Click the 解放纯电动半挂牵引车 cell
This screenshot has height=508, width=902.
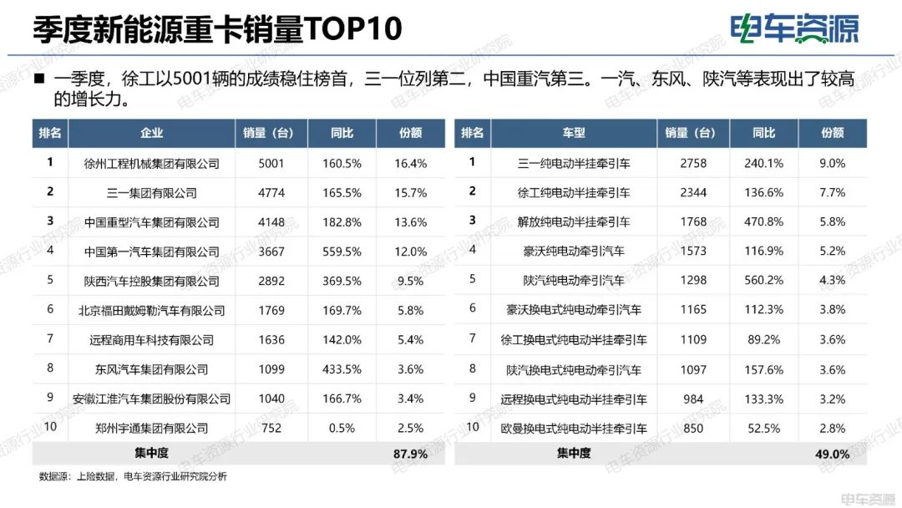573,222
